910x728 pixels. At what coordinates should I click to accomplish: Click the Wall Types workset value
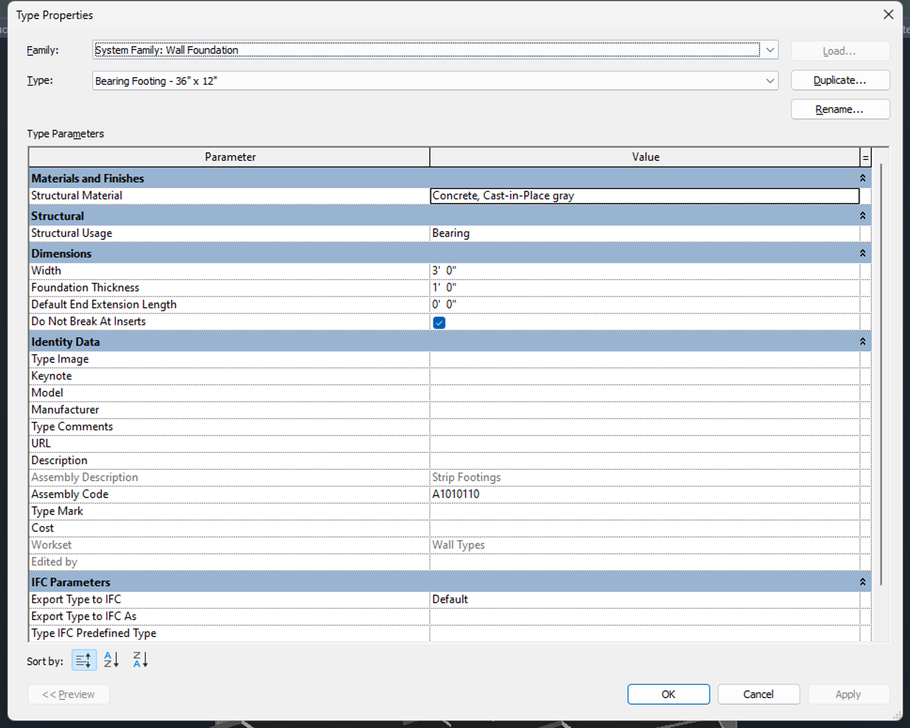[458, 545]
